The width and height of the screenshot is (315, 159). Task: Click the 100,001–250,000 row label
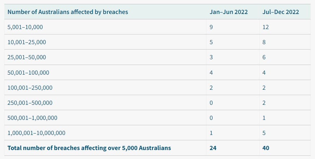[x=30, y=88]
